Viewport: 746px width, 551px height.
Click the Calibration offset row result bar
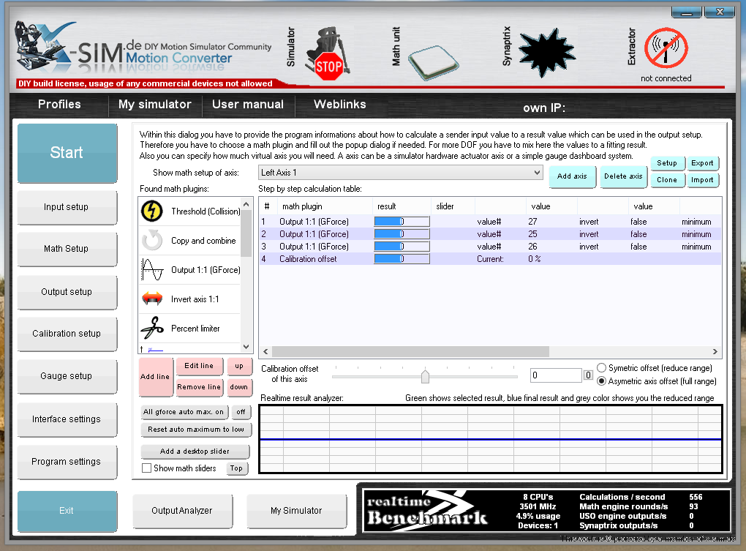click(402, 259)
